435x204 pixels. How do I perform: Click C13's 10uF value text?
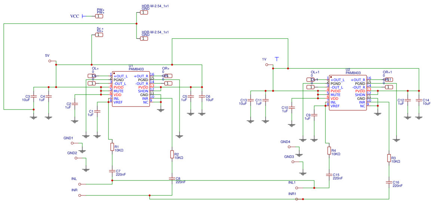pyautogui.click(x=243, y=103)
